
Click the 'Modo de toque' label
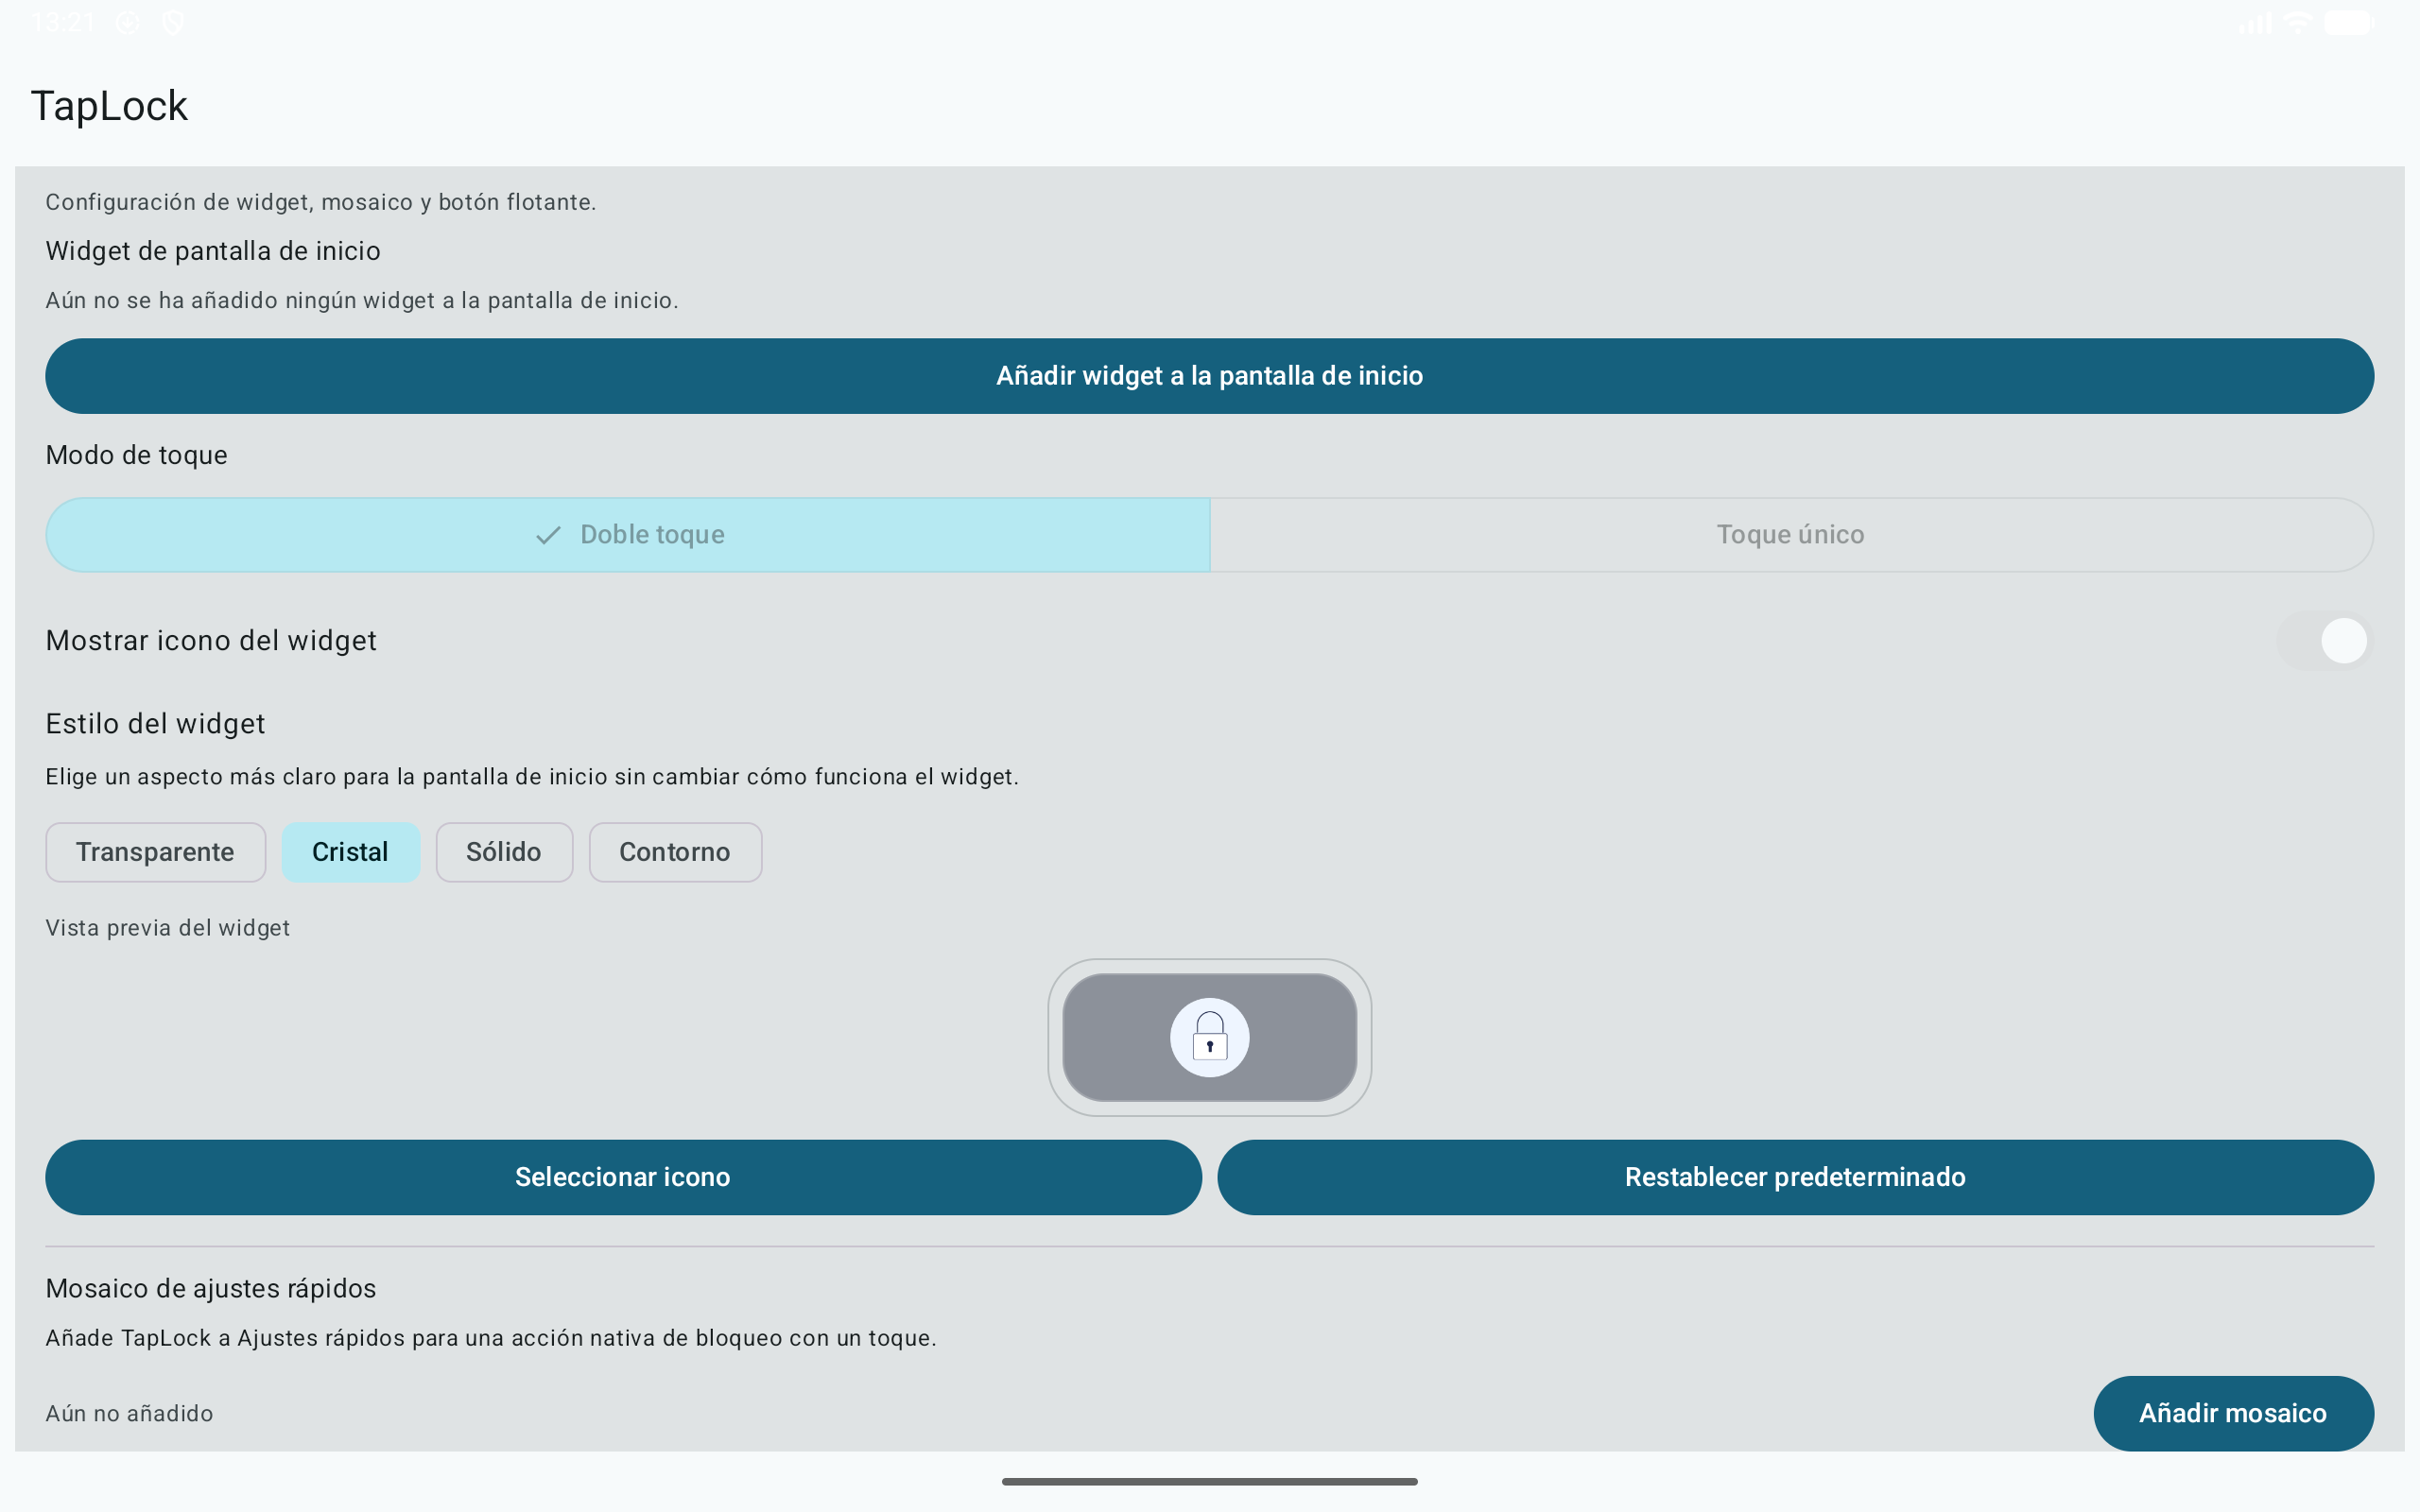137,455
